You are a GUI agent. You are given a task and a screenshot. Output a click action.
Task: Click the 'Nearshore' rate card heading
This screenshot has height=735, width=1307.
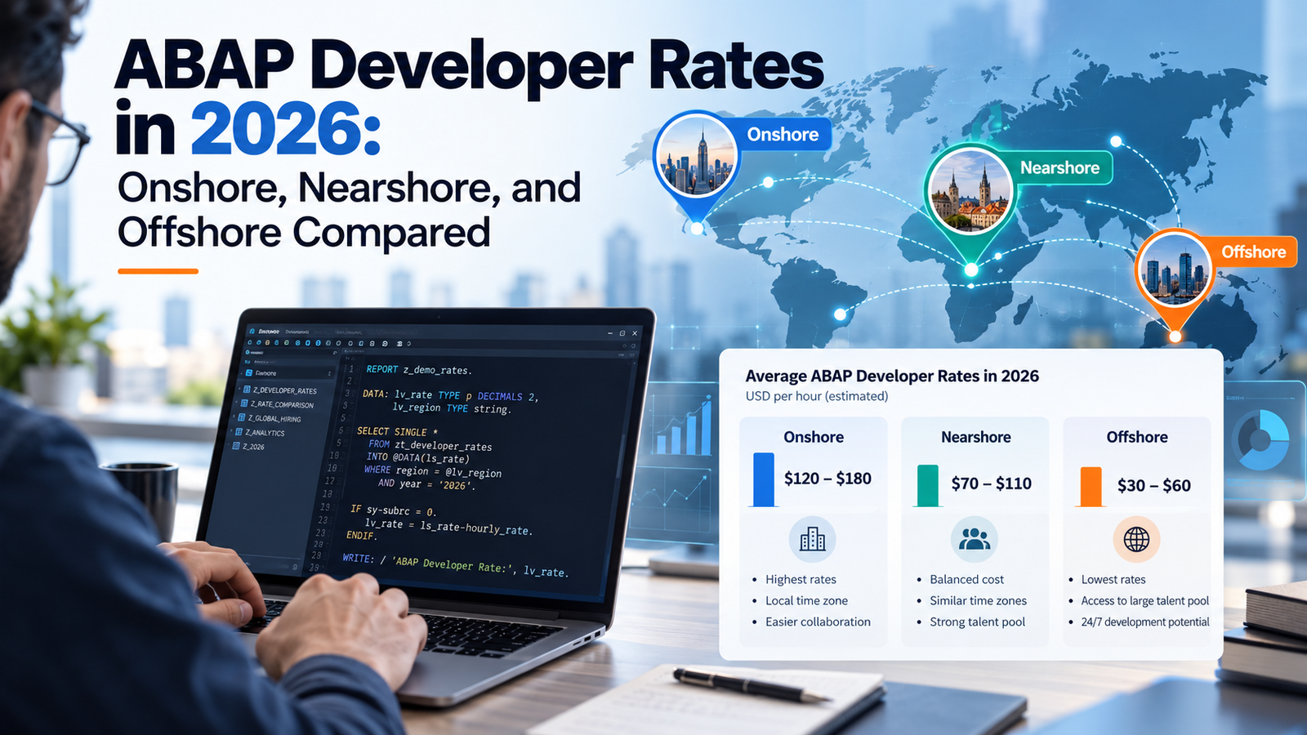click(x=975, y=437)
